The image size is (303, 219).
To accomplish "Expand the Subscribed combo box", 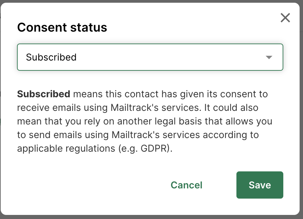I will (150, 57).
